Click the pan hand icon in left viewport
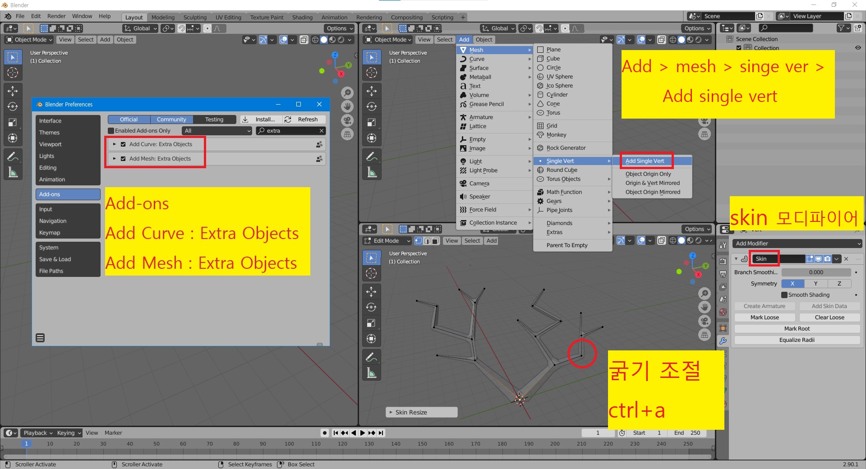 tap(347, 106)
